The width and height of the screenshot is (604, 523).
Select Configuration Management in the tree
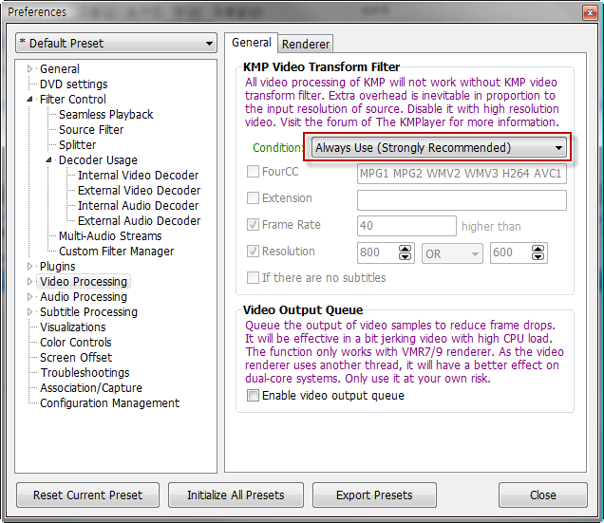point(109,402)
